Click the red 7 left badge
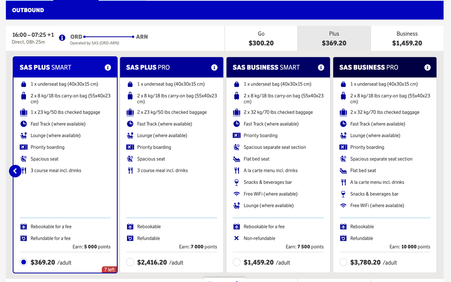Viewport: 451px width, 282px height. pos(109,270)
